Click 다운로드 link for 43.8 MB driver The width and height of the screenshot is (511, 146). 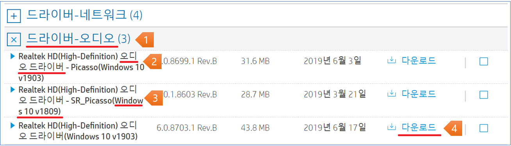419,127
